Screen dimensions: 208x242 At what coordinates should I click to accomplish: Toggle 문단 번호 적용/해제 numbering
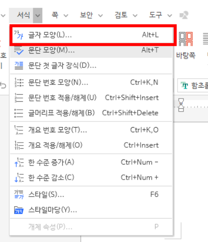(x=91, y=98)
